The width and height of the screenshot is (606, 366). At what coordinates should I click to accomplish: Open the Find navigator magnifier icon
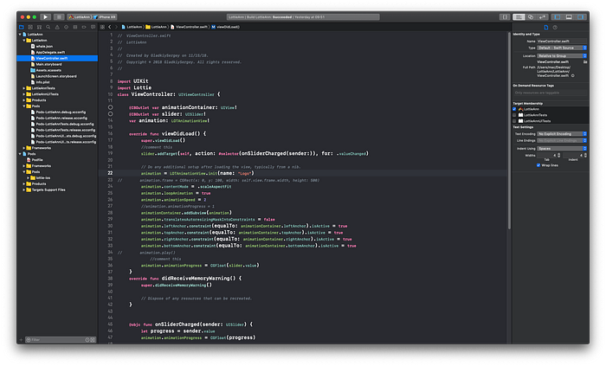(x=48, y=27)
